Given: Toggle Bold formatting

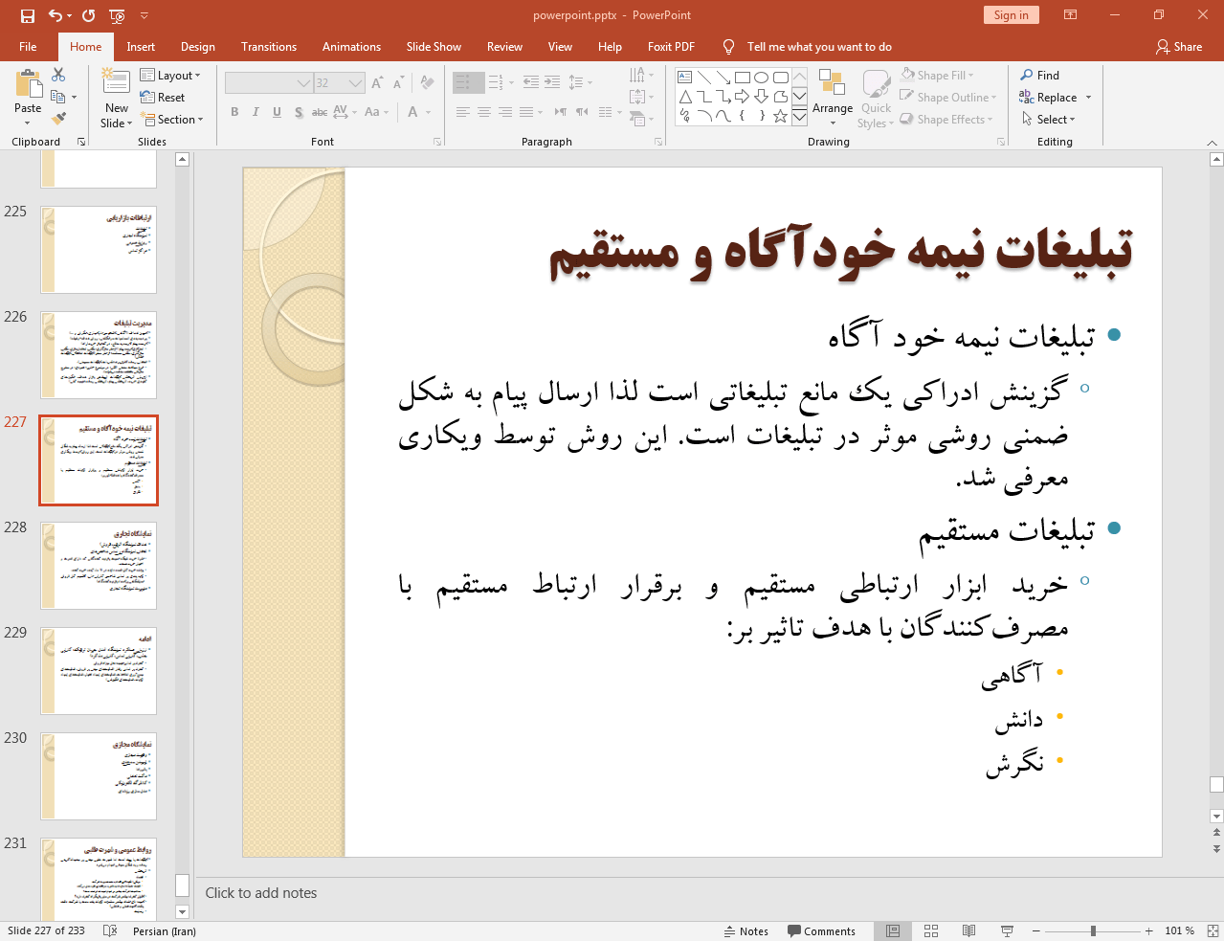Looking at the screenshot, I should 234,112.
